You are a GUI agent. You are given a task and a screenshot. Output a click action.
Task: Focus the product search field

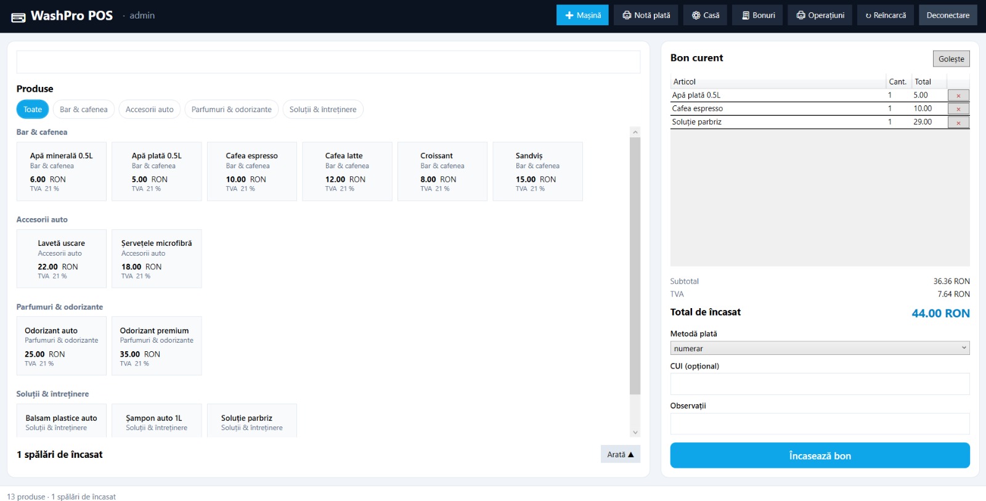point(328,62)
